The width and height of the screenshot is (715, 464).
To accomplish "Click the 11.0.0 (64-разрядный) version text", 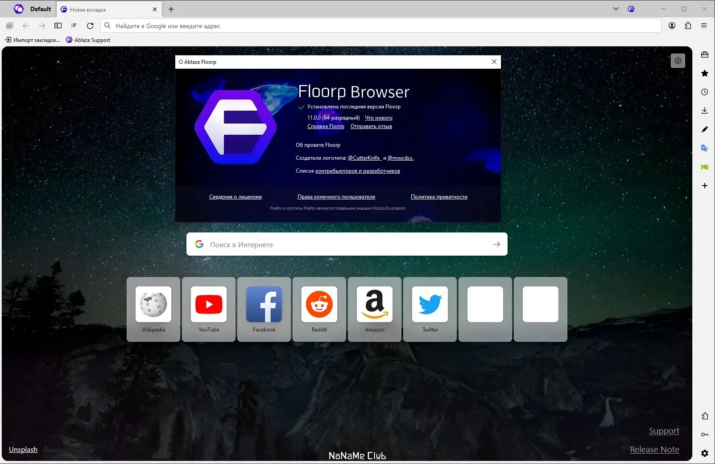I will pyautogui.click(x=334, y=118).
